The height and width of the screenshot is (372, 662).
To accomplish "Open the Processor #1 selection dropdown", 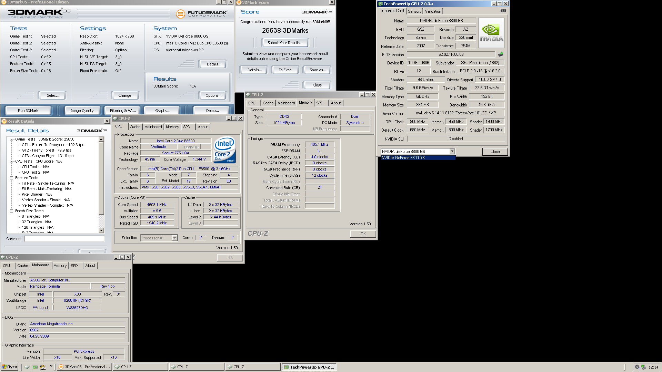I will [174, 238].
